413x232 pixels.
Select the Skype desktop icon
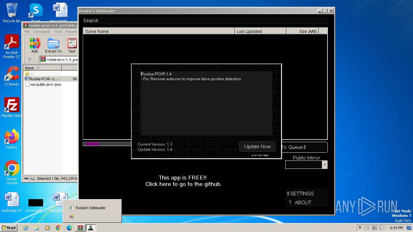(x=36, y=13)
